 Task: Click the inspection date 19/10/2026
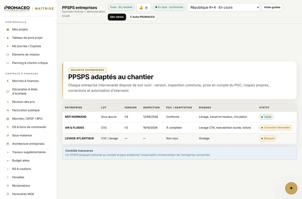(150, 128)
